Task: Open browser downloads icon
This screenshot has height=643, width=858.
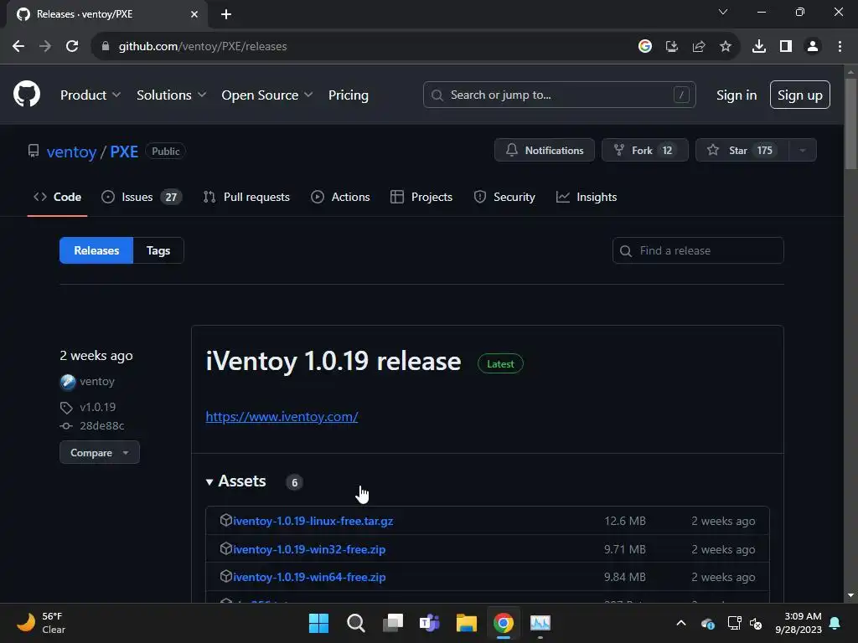Action: tap(759, 47)
